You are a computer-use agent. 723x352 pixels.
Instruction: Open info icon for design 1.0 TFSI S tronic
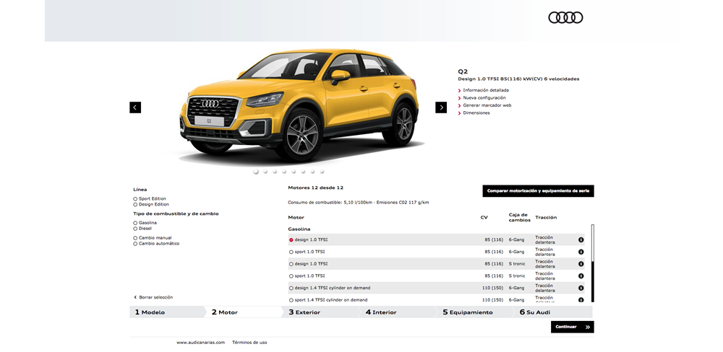[x=581, y=264]
